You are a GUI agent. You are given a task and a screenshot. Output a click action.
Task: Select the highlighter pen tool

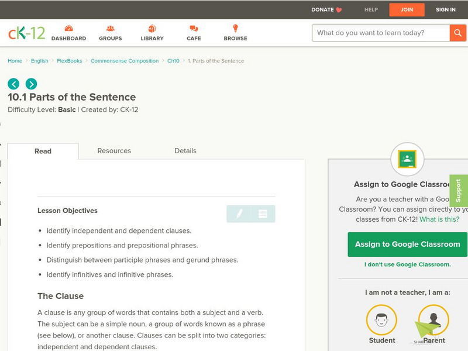[x=239, y=214]
